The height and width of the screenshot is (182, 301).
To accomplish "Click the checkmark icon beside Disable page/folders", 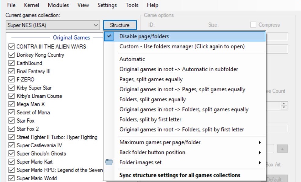I will click(109, 36).
